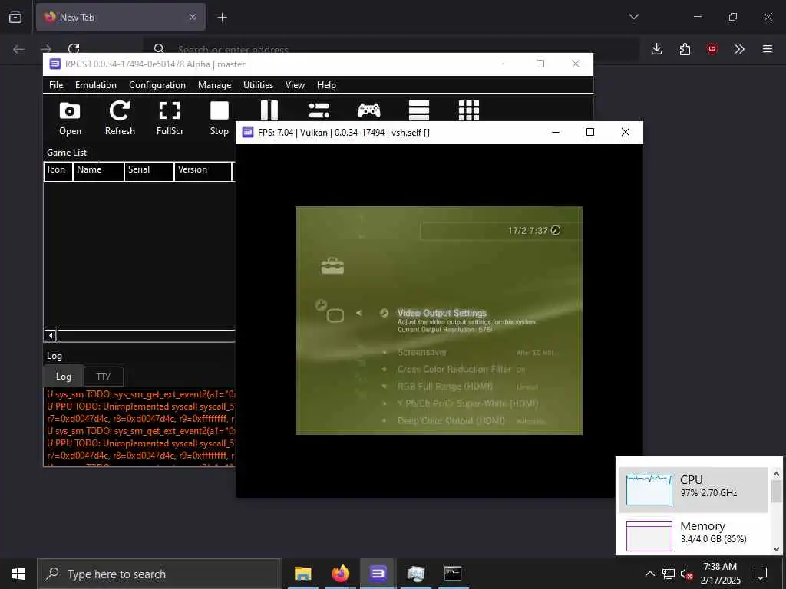The height and width of the screenshot is (589, 786).
Task: Open the notification center icon
Action: click(761, 574)
